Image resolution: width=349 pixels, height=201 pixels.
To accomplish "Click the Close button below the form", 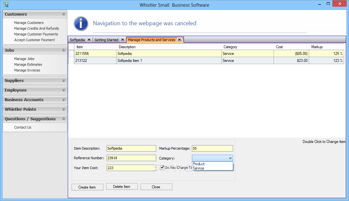I will [156, 187].
